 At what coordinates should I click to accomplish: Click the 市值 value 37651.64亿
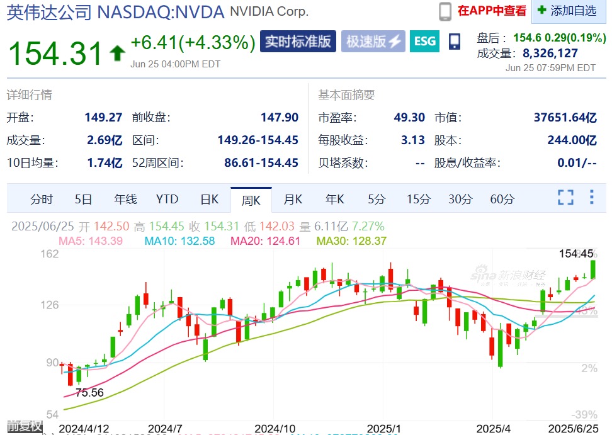point(565,118)
